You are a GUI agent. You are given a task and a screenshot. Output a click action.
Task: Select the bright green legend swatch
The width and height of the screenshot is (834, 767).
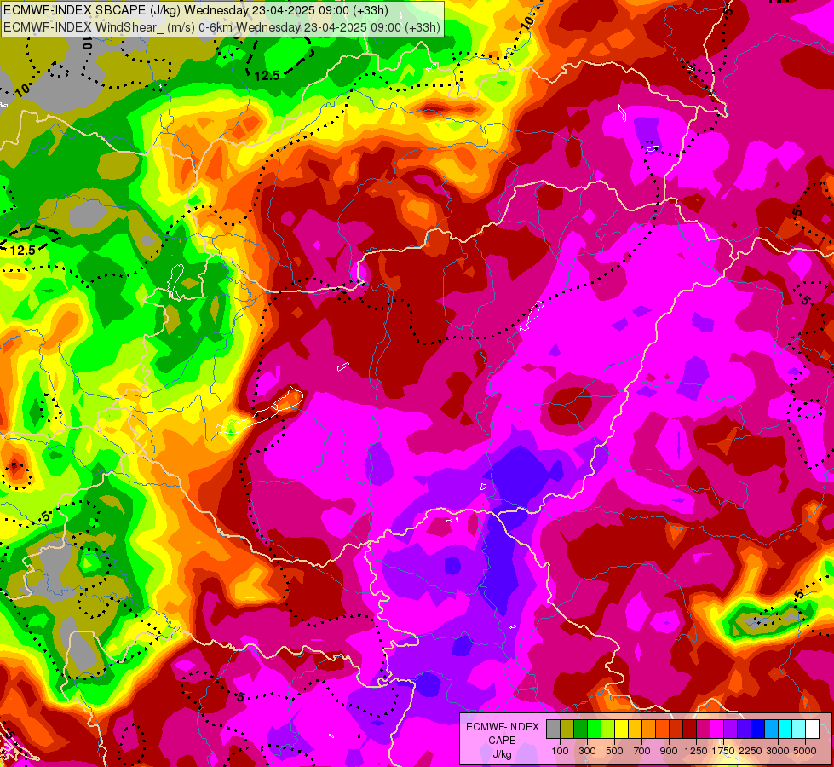[594, 729]
